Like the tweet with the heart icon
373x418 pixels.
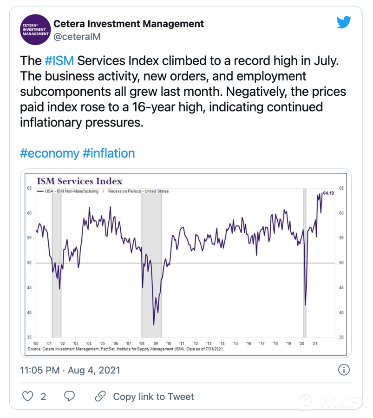(x=29, y=396)
